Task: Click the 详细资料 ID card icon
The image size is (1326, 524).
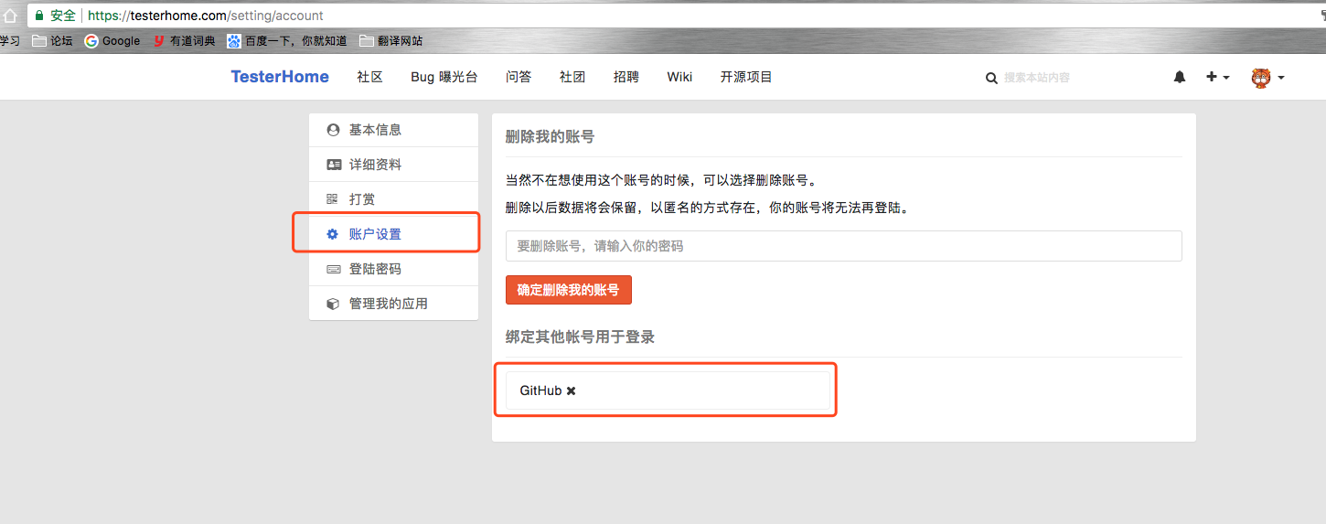Action: [x=333, y=165]
